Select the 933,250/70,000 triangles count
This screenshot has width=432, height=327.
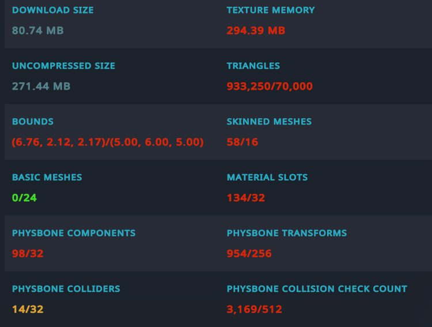[x=270, y=87]
